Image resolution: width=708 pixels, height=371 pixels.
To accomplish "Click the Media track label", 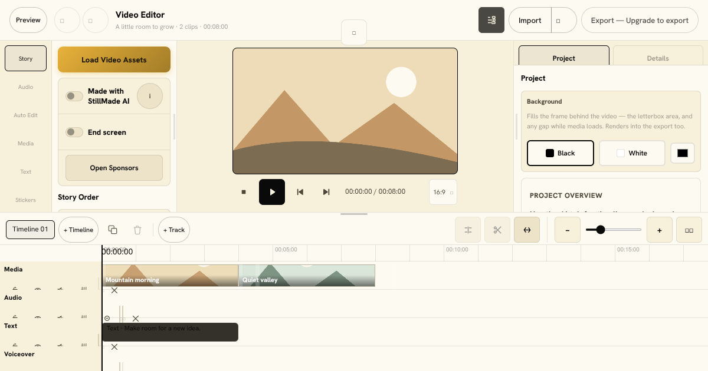I will (14, 269).
